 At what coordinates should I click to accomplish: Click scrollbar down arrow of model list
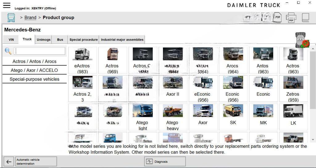[313, 139]
